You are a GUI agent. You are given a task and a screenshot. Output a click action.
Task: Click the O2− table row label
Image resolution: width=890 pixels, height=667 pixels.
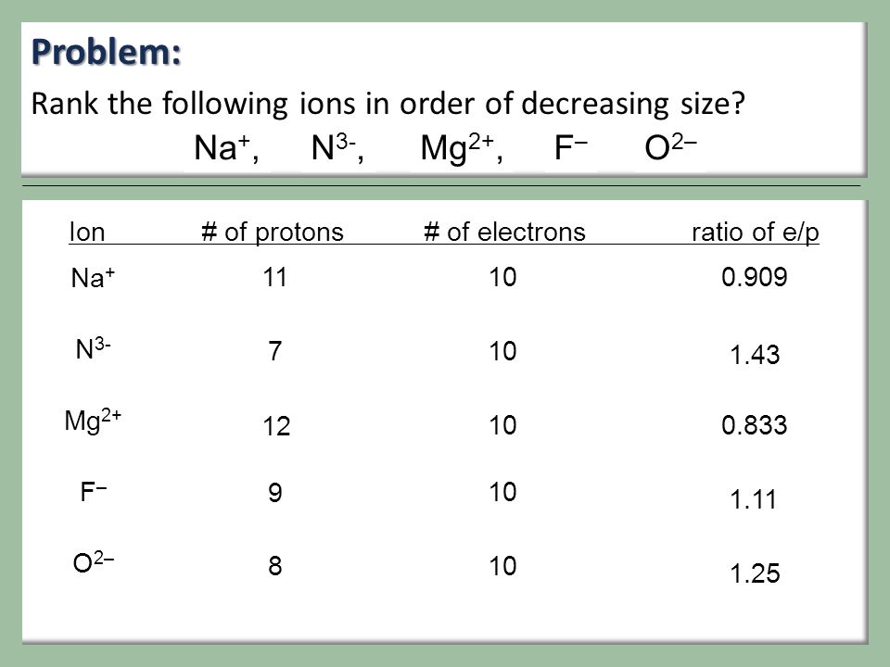[x=93, y=562]
